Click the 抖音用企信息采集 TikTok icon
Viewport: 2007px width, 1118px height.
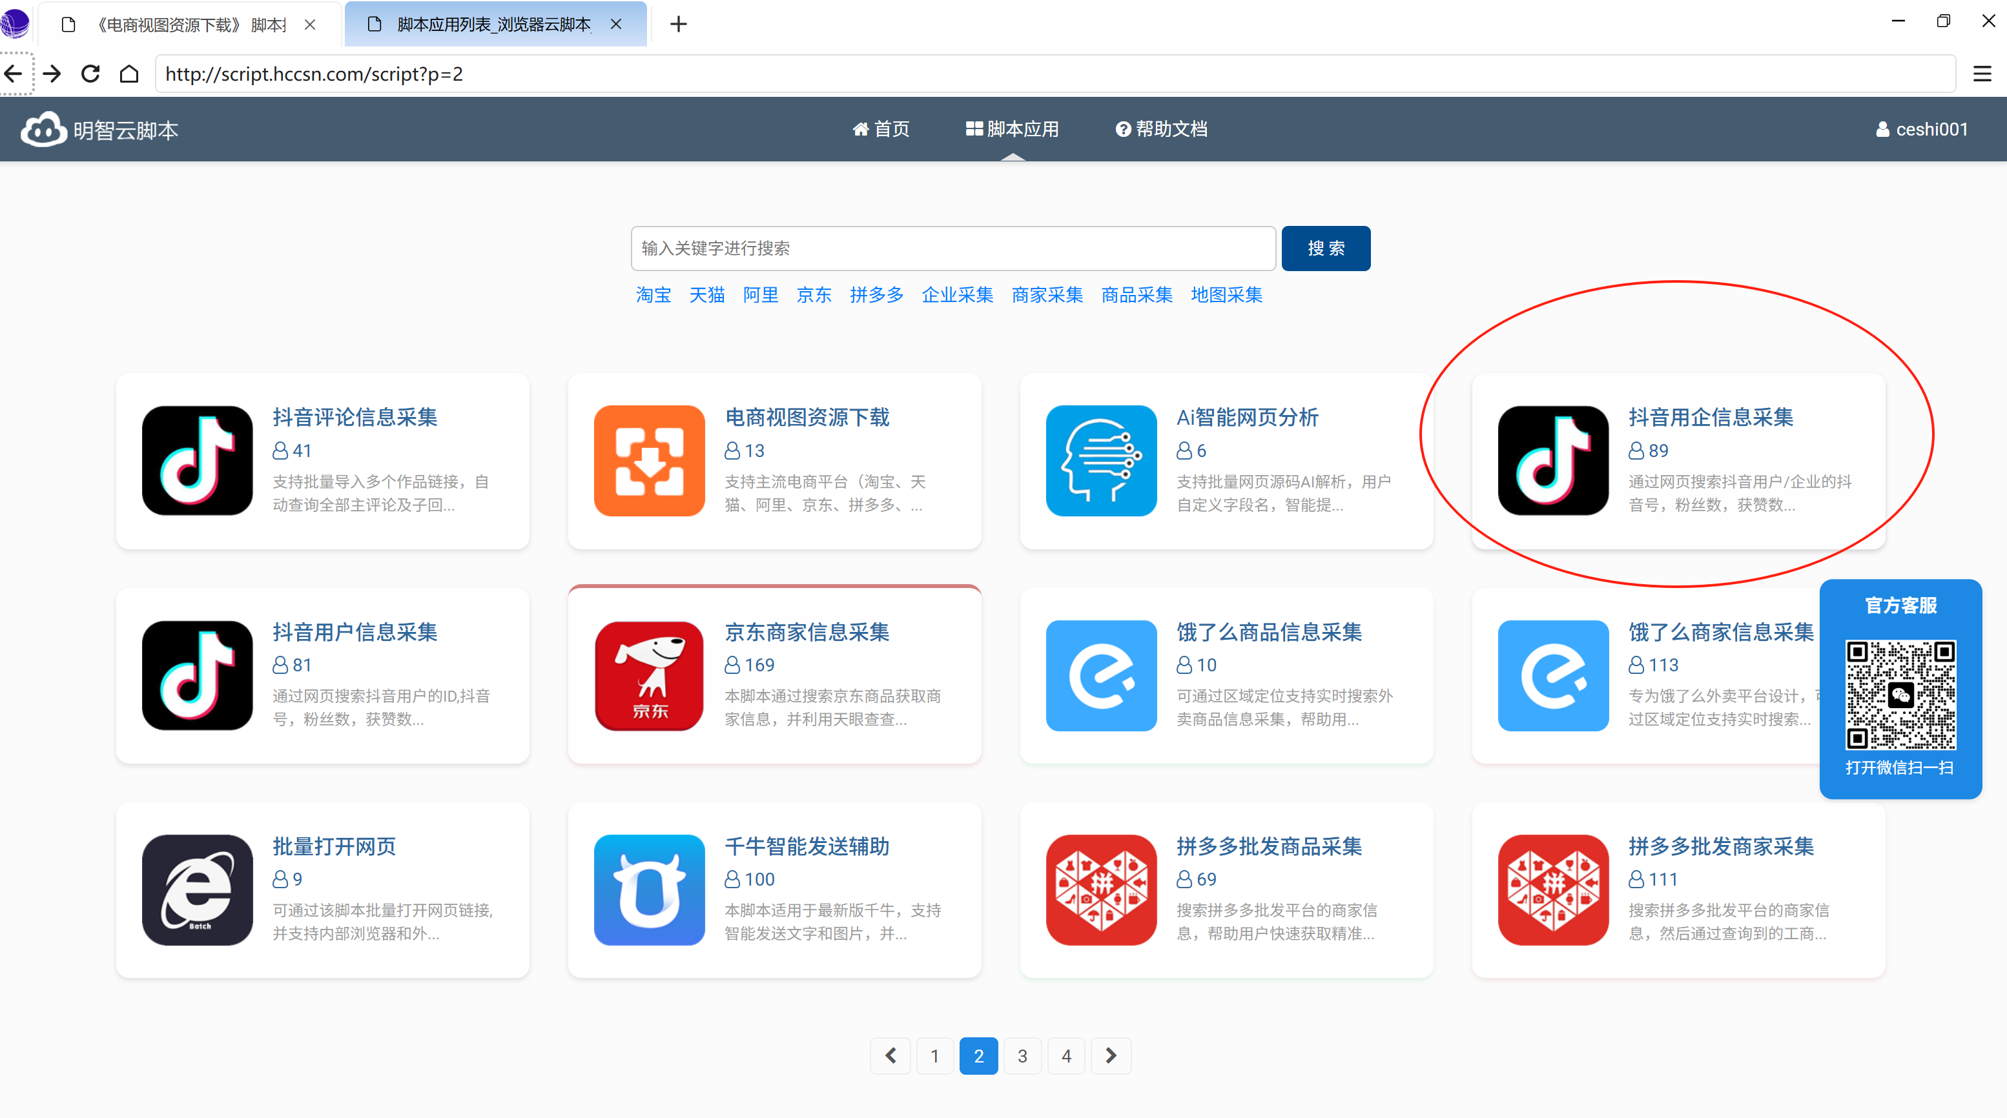(x=1553, y=460)
